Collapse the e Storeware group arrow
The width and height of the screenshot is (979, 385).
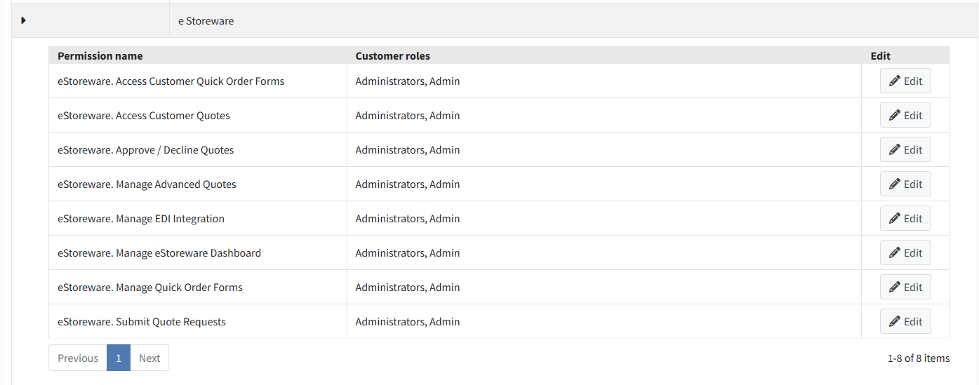(23, 20)
